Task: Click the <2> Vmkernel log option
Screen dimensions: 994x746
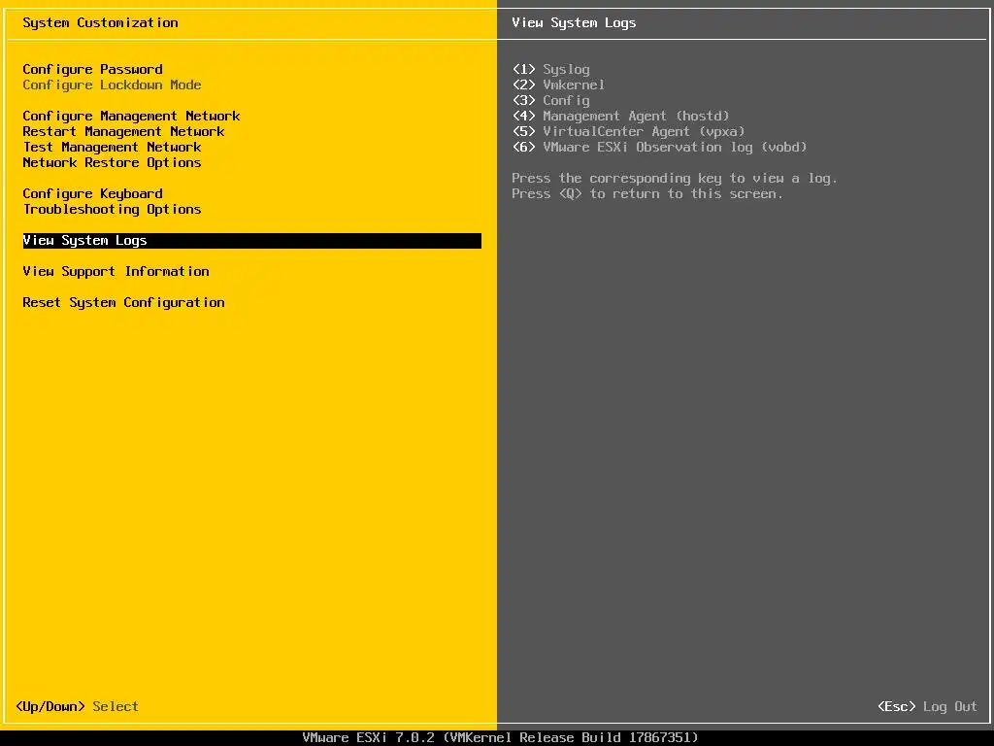Action: tap(558, 85)
